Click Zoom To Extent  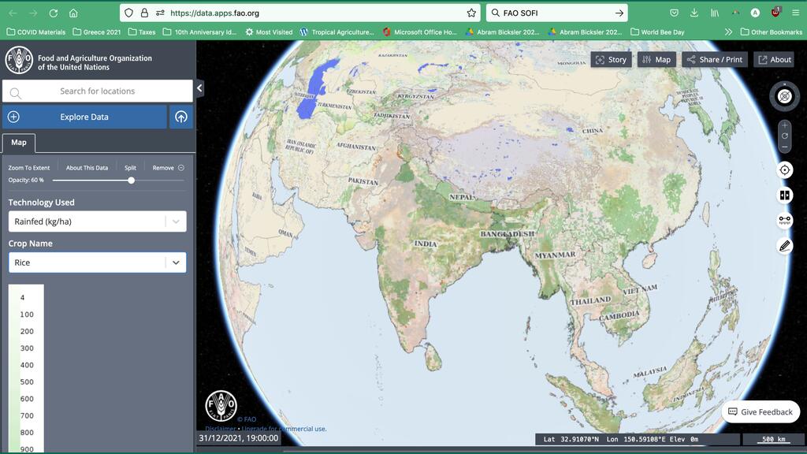pos(29,168)
